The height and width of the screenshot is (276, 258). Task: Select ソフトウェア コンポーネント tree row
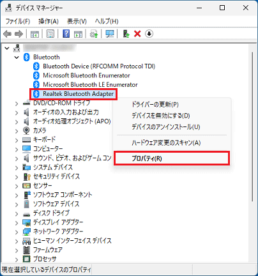(63, 195)
